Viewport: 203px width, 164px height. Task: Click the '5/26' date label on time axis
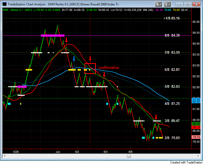(x=16, y=152)
